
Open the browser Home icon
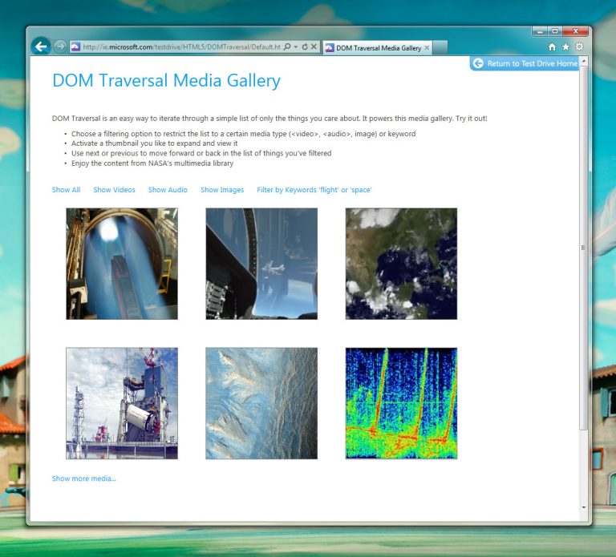click(x=552, y=47)
